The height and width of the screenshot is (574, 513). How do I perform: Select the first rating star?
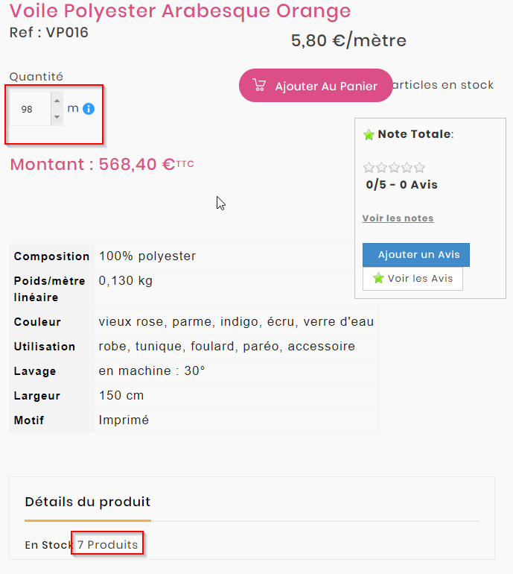(369, 168)
